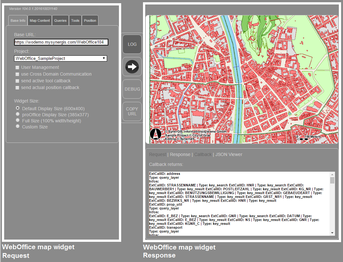Enable the User Management checkbox
343x262 pixels.
pyautogui.click(x=17, y=67)
